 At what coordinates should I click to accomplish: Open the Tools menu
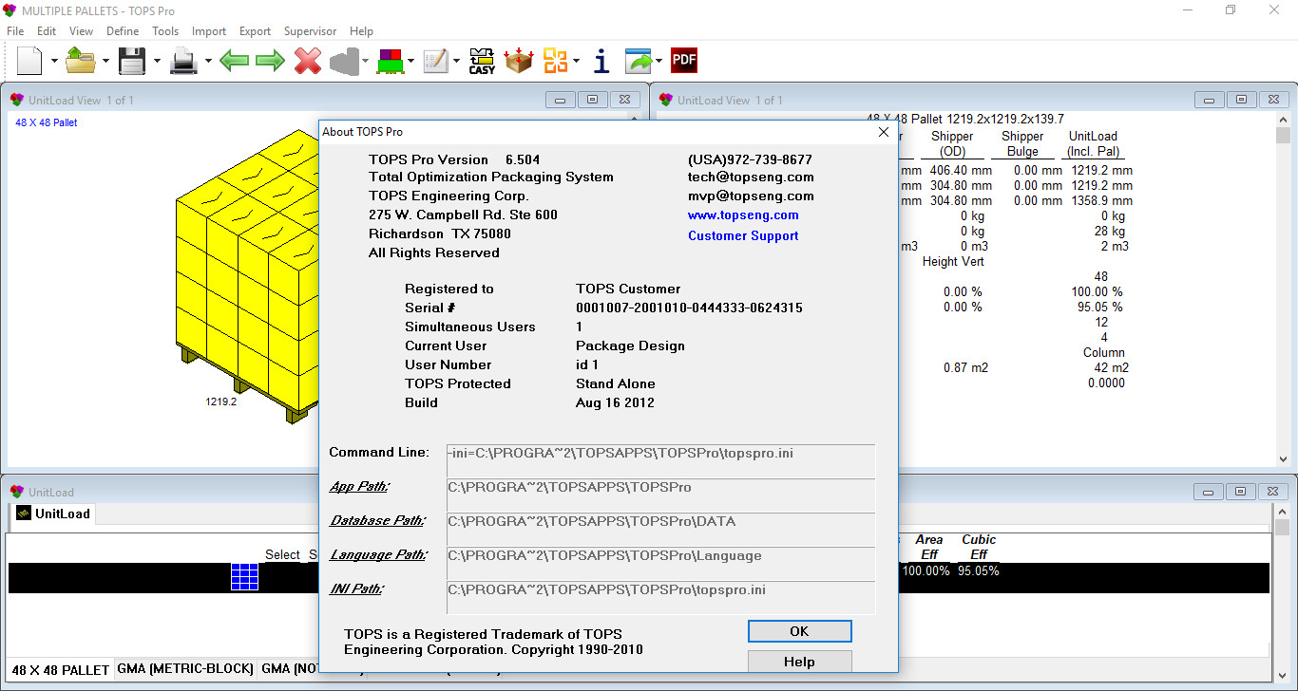click(x=165, y=31)
